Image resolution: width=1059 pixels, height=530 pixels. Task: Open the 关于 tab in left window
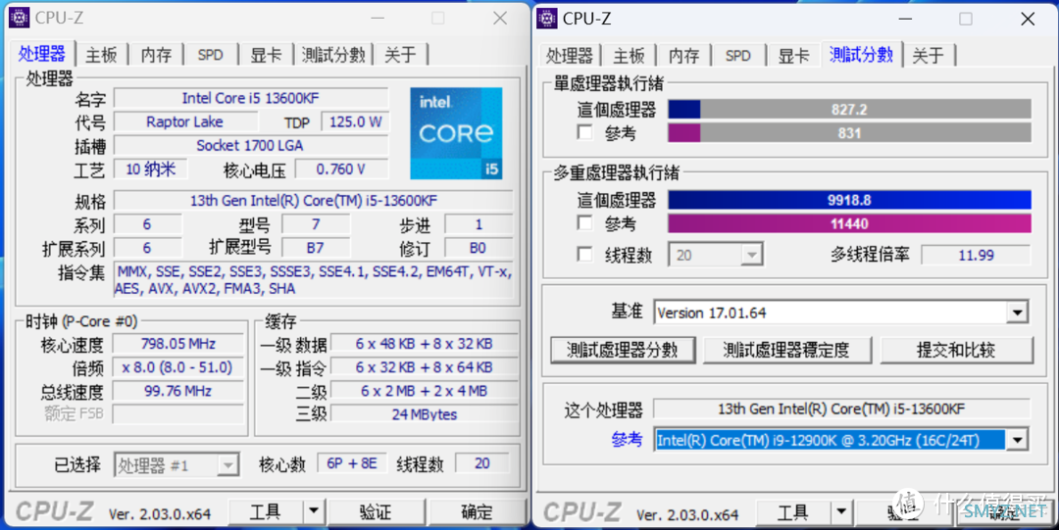click(x=400, y=55)
